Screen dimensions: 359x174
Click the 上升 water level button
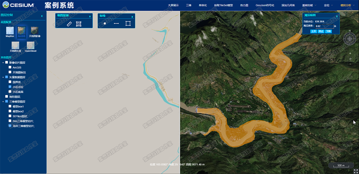313,31
